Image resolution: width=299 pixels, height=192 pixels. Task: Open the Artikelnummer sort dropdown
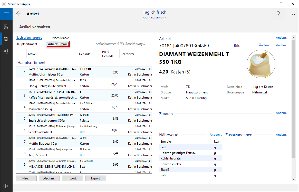(x=58, y=44)
